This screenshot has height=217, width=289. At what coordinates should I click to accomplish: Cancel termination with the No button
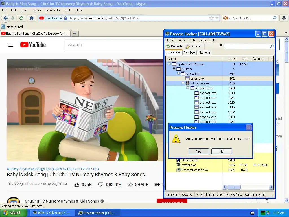[222, 151]
